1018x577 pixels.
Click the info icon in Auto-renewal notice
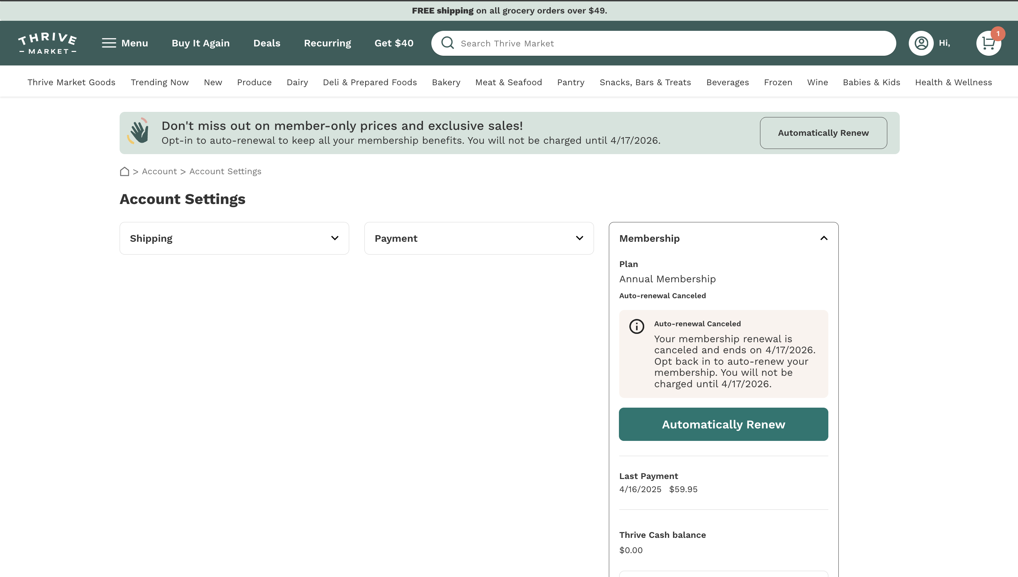pos(637,327)
